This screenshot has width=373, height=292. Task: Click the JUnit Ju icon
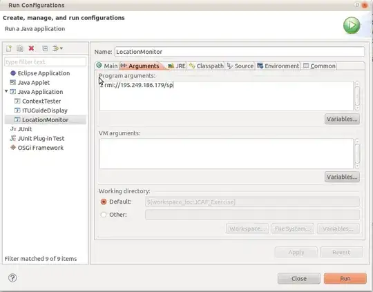click(13, 129)
